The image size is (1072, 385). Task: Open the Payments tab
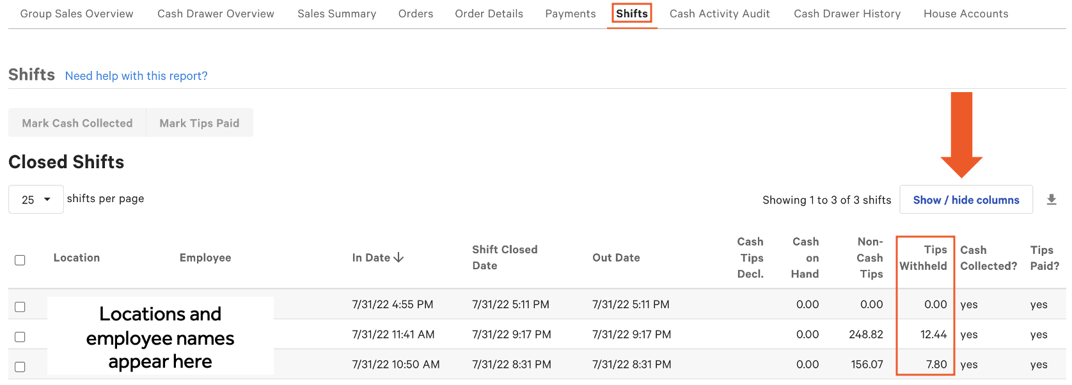[x=570, y=13]
